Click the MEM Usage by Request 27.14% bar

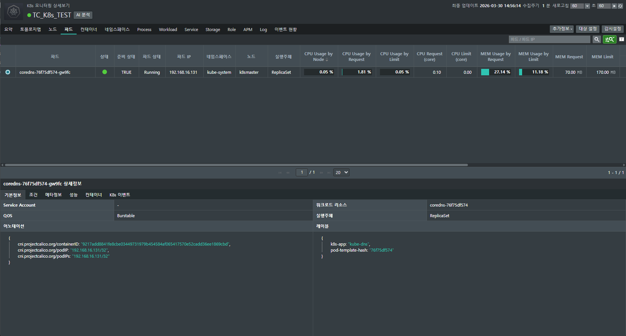pos(496,72)
